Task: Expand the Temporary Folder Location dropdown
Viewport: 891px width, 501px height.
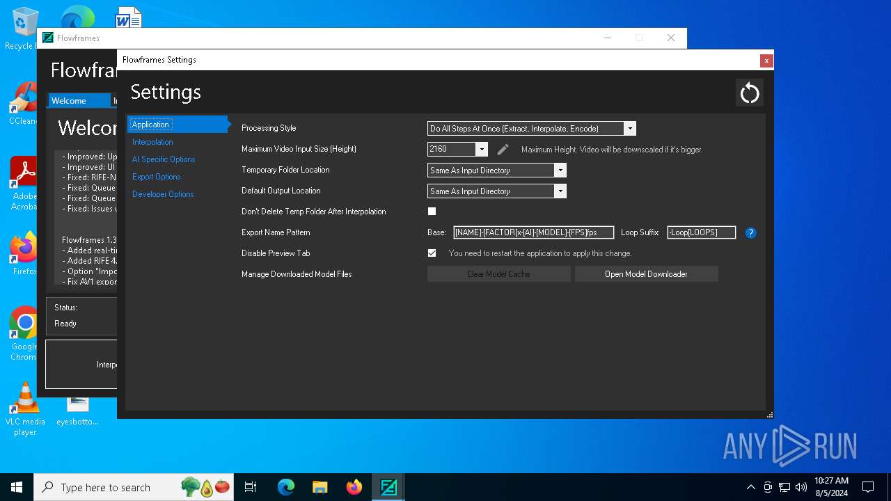Action: (x=497, y=170)
